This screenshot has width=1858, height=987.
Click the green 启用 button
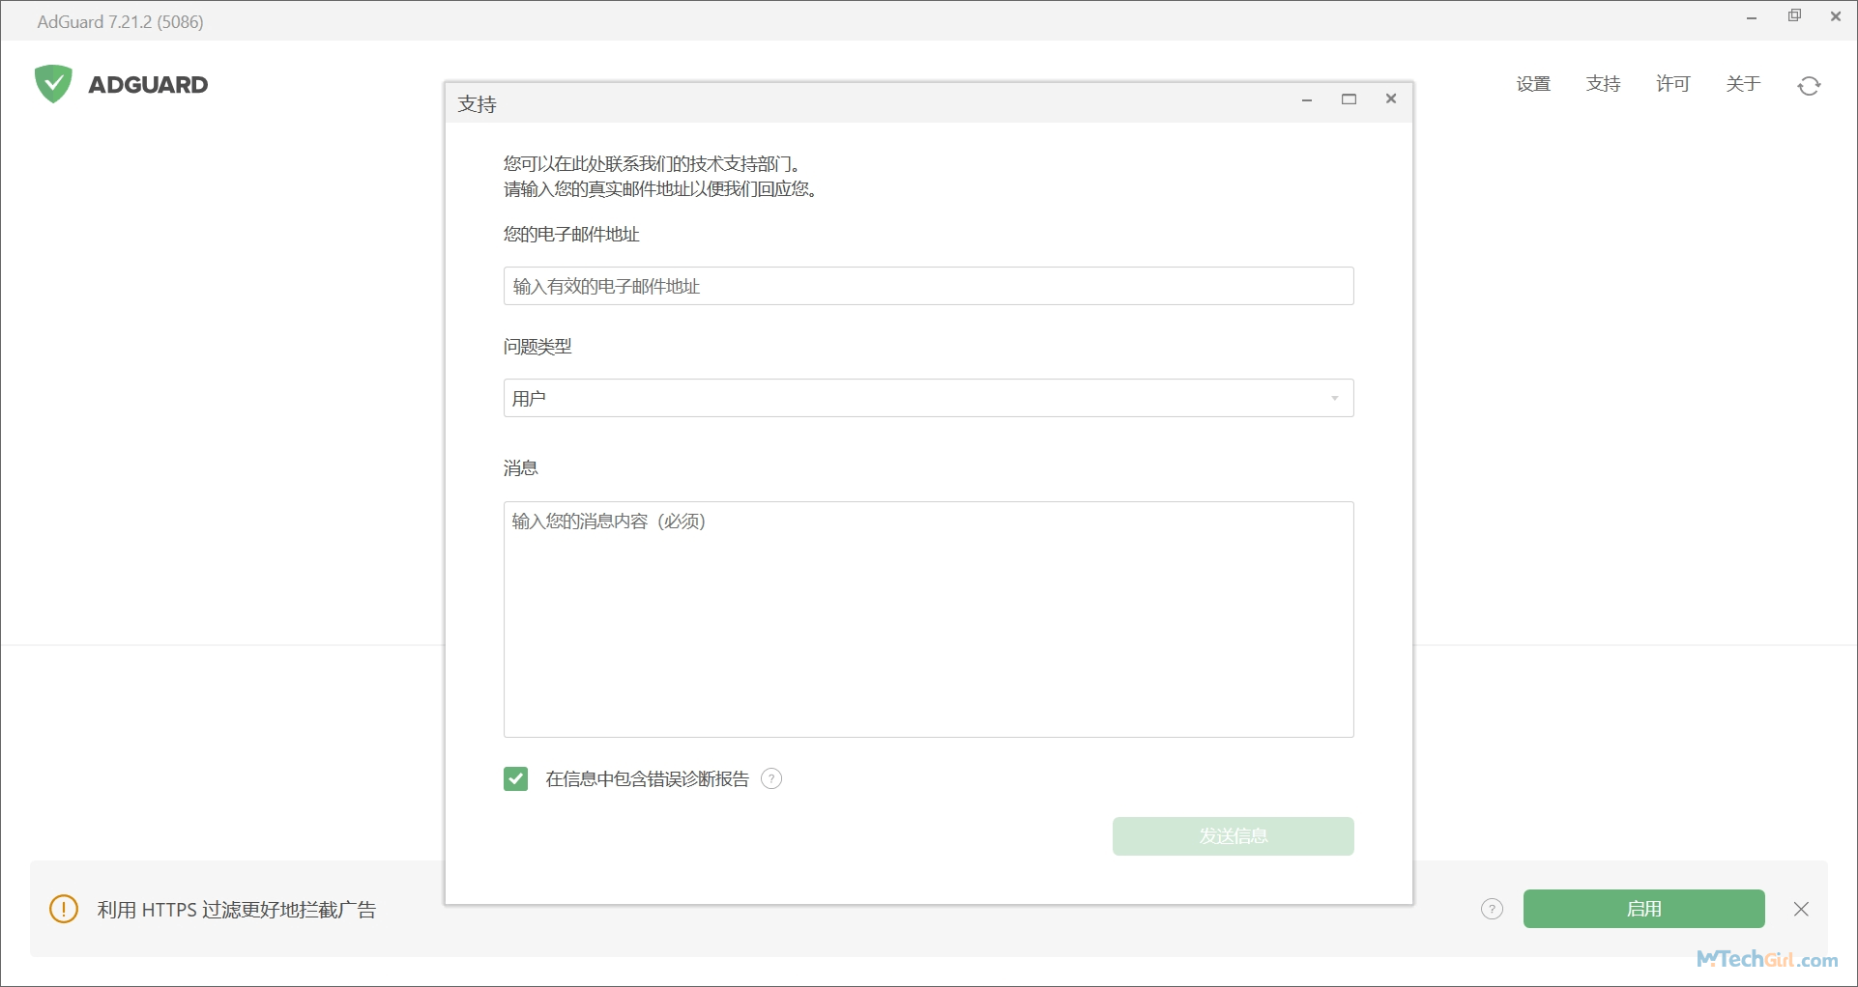[x=1643, y=909]
